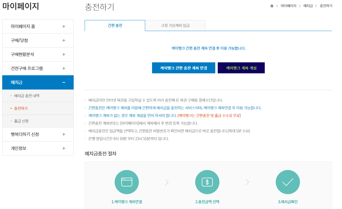This screenshot has height=209, width=342.
Task: Click the home icon in breadcrumb
Action: 272,6
